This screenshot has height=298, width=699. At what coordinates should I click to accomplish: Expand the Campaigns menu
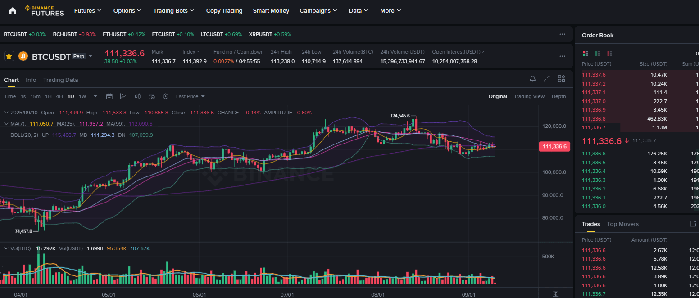318,11
